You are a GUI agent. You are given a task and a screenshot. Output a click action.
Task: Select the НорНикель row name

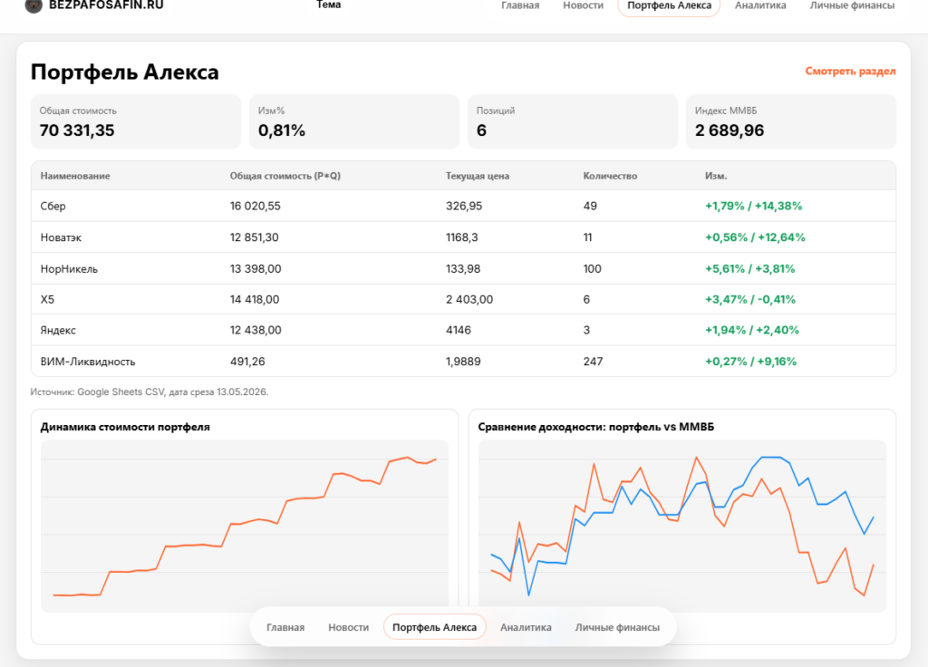69,268
